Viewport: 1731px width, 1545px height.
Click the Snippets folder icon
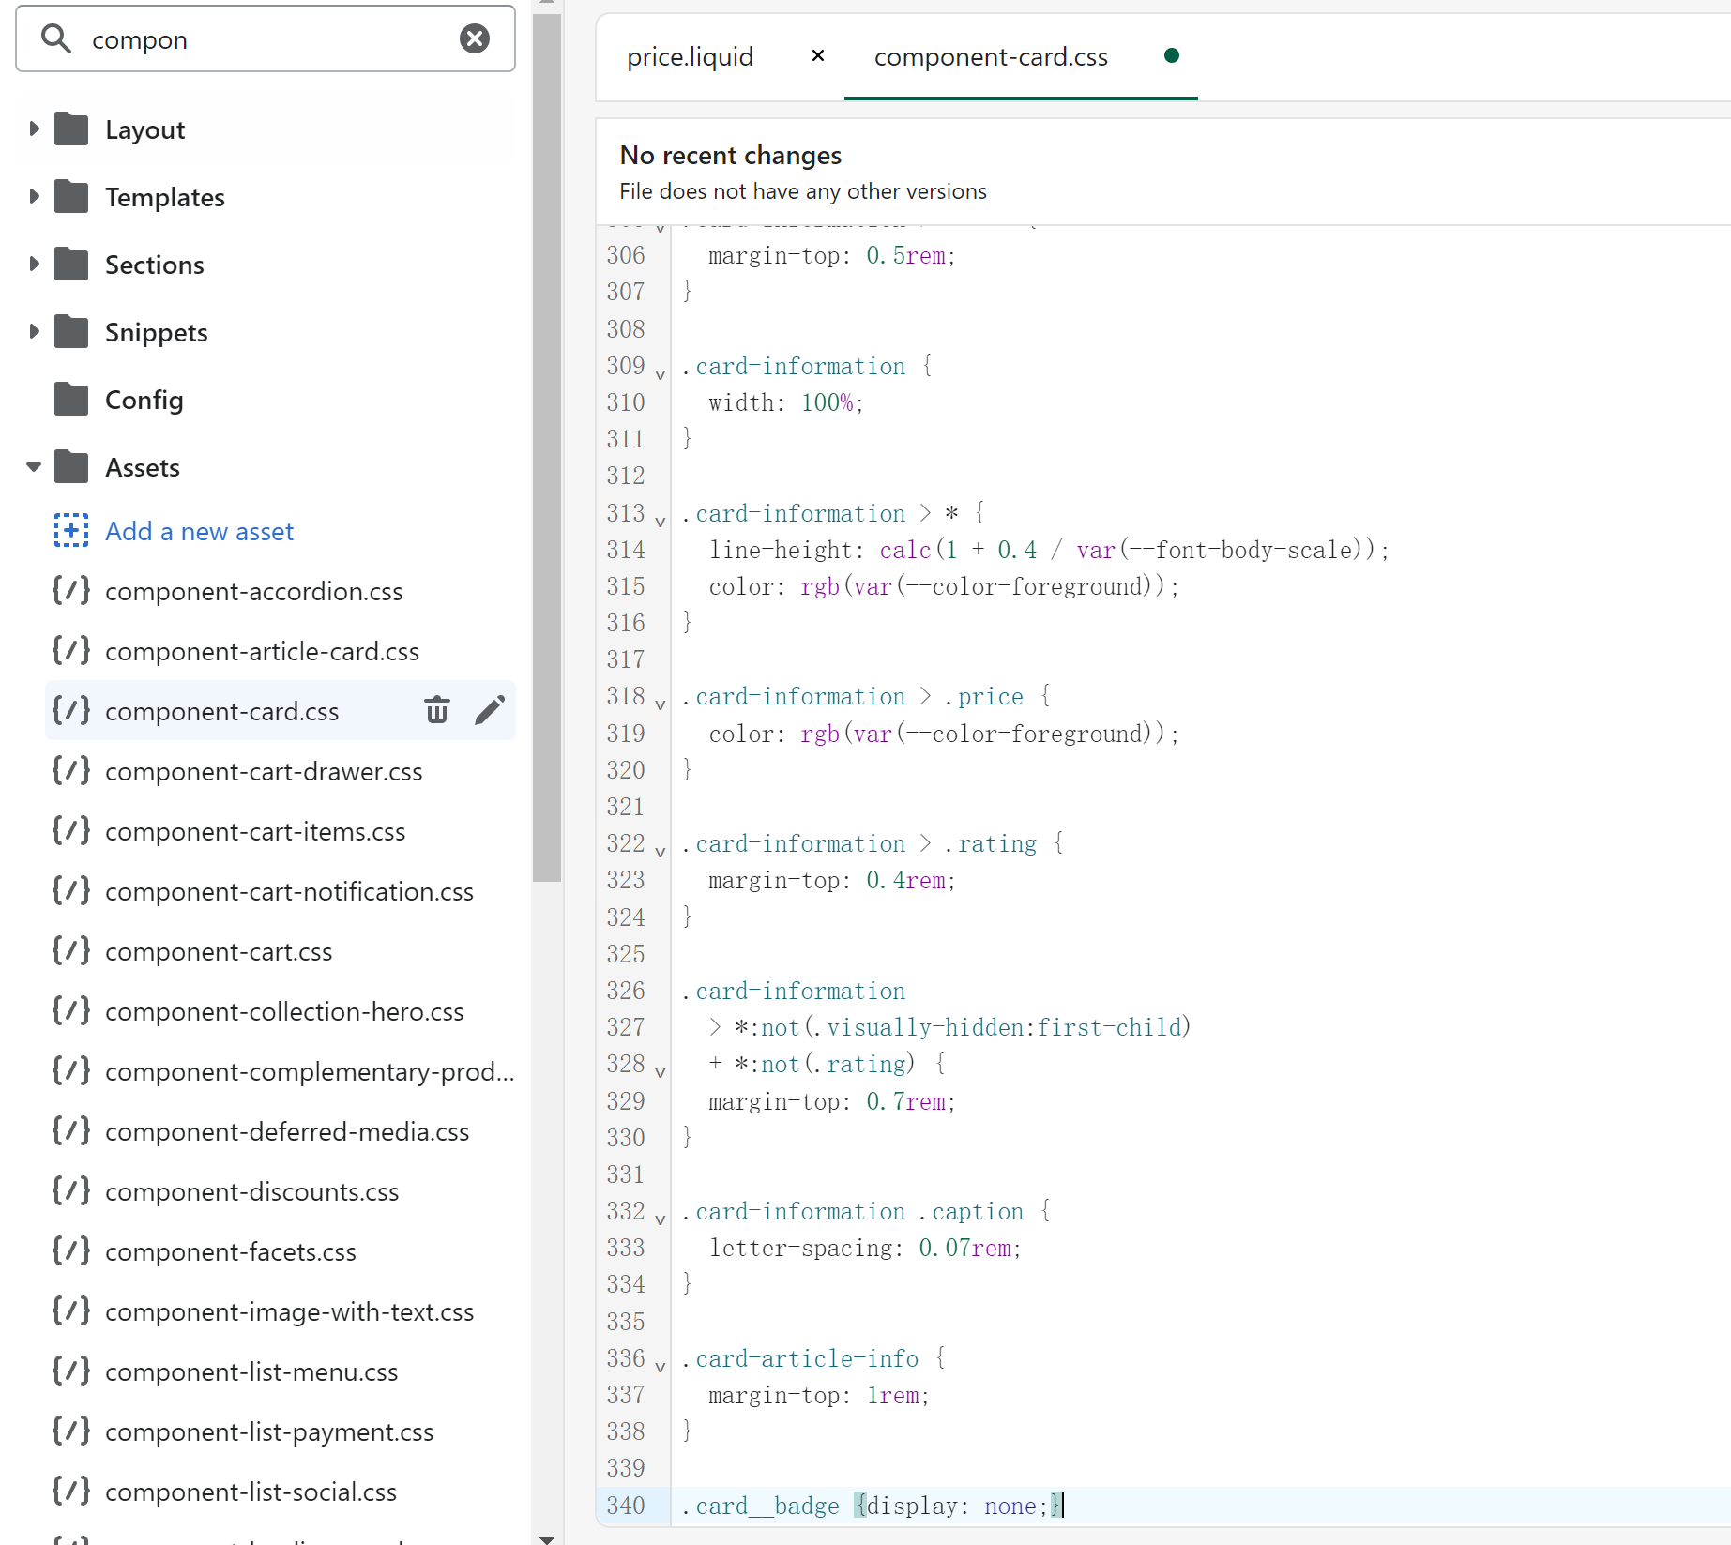pyautogui.click(x=71, y=332)
